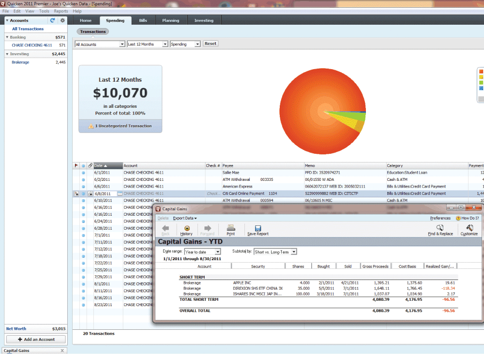Click the status dot column header
The width and height of the screenshot is (484, 354).
[83, 166]
